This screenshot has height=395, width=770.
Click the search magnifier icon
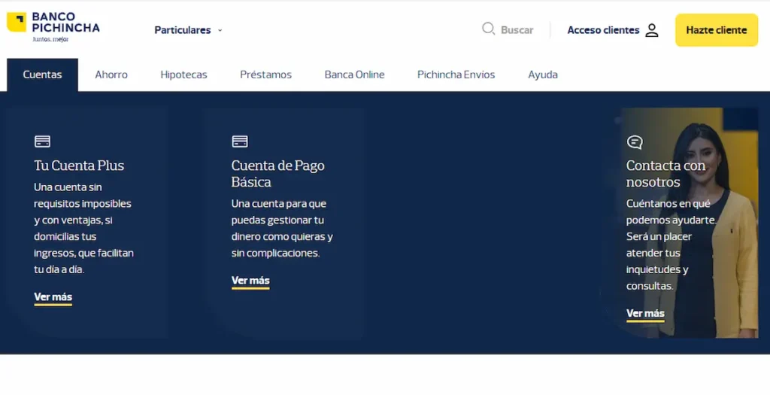tap(488, 29)
